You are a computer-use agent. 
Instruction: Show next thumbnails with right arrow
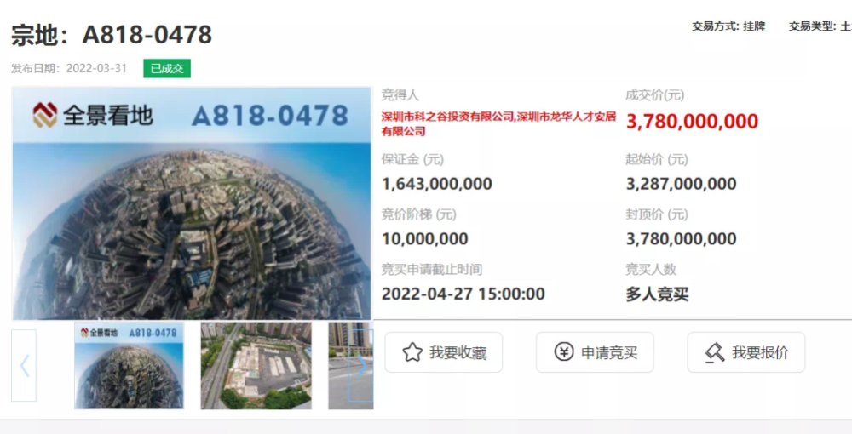click(360, 365)
